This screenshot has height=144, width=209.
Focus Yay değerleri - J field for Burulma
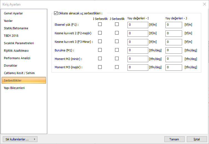click(174, 50)
